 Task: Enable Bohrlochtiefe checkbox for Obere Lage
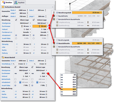point(15,79)
